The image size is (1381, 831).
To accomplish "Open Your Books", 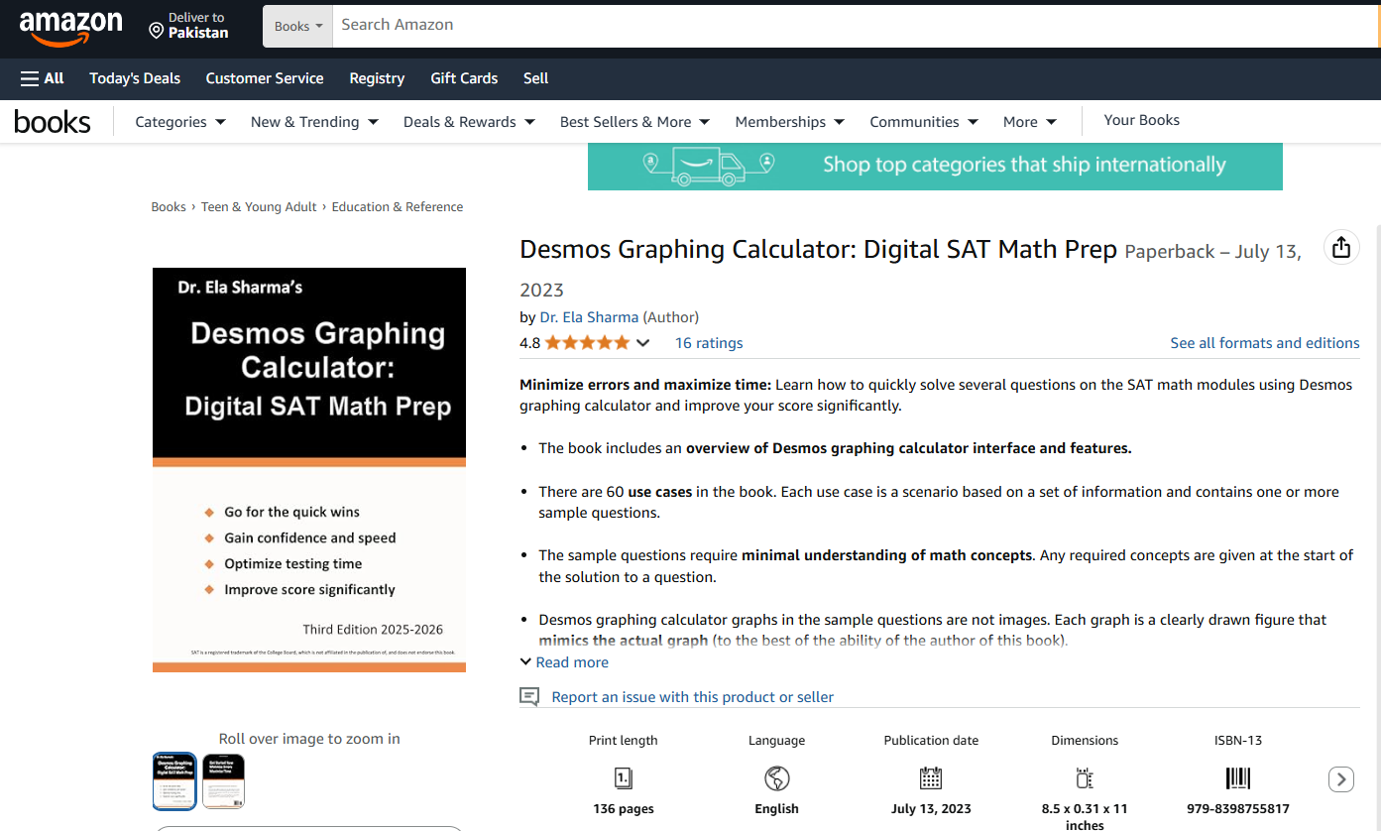I will [1142, 120].
